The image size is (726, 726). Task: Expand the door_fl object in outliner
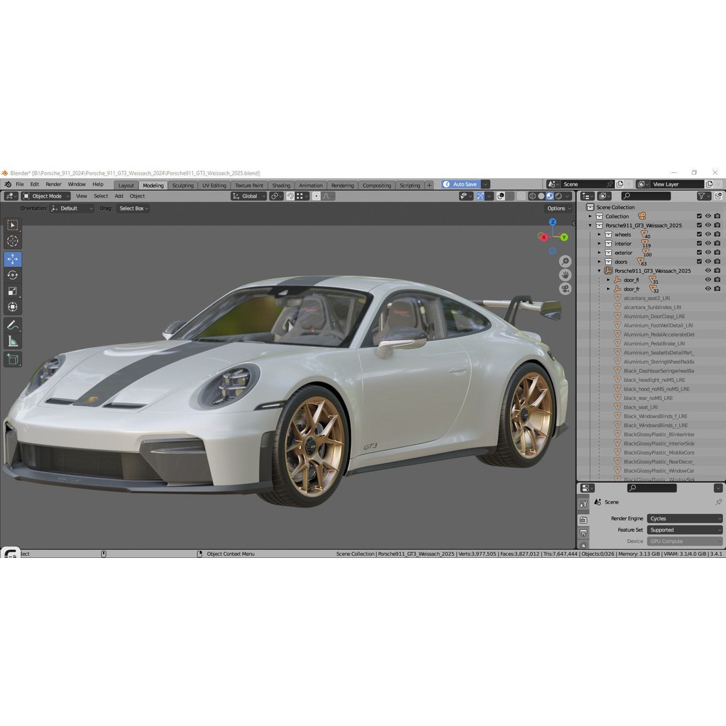[x=608, y=280]
